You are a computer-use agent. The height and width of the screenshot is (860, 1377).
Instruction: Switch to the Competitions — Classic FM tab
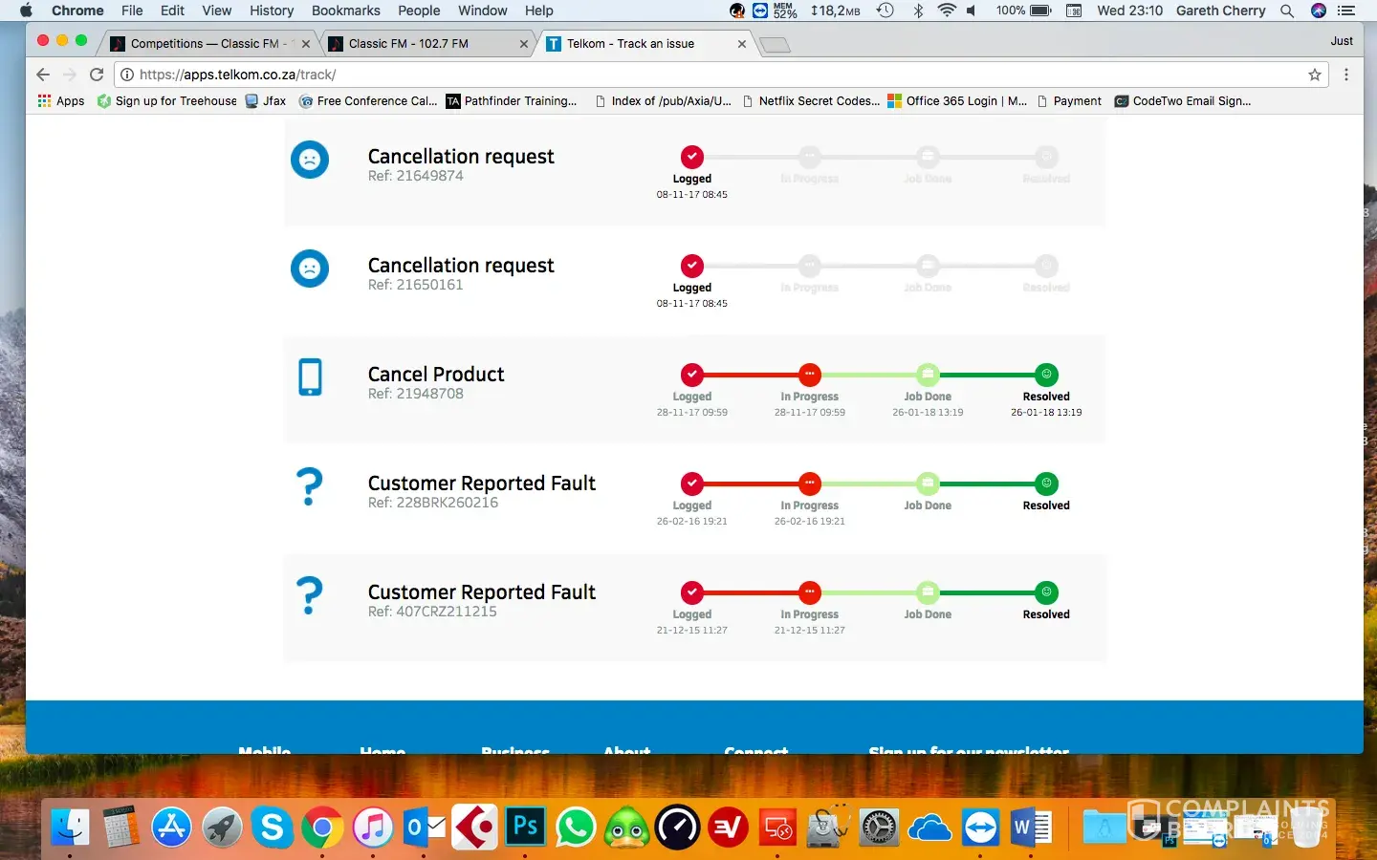pos(210,44)
